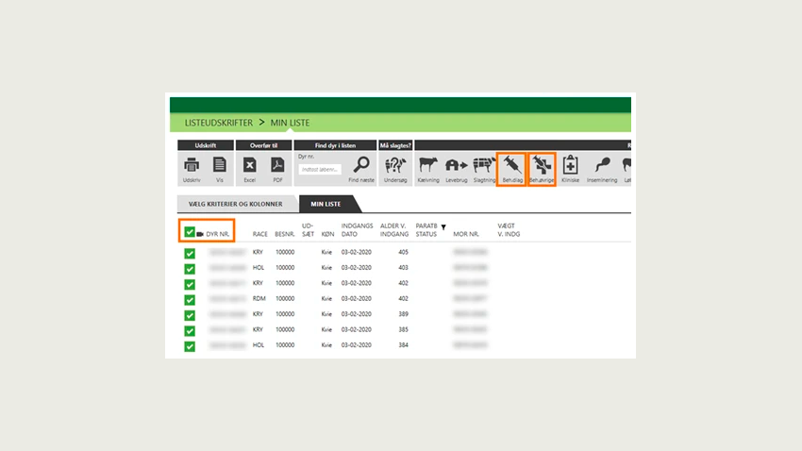This screenshot has width=802, height=451.
Task: Export list using the Excel icon
Action: click(250, 165)
